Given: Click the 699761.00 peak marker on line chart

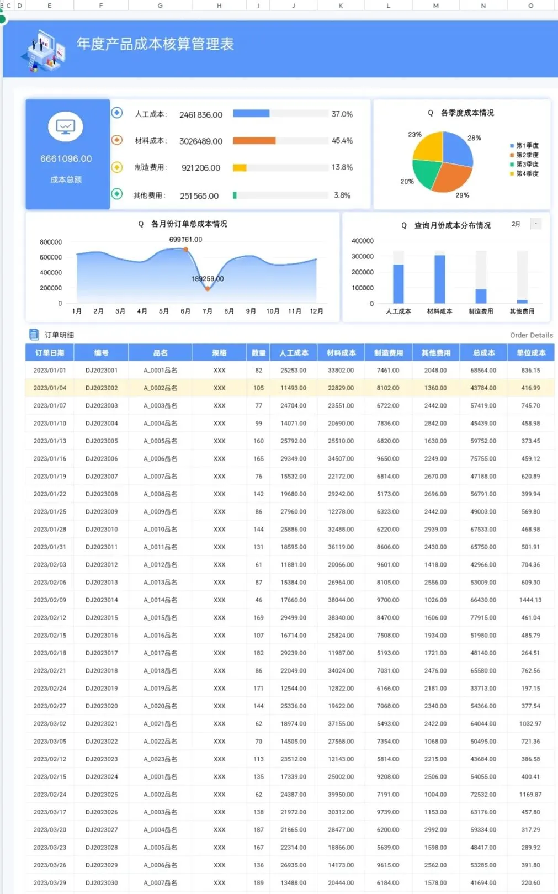Looking at the screenshot, I should coord(186,249).
